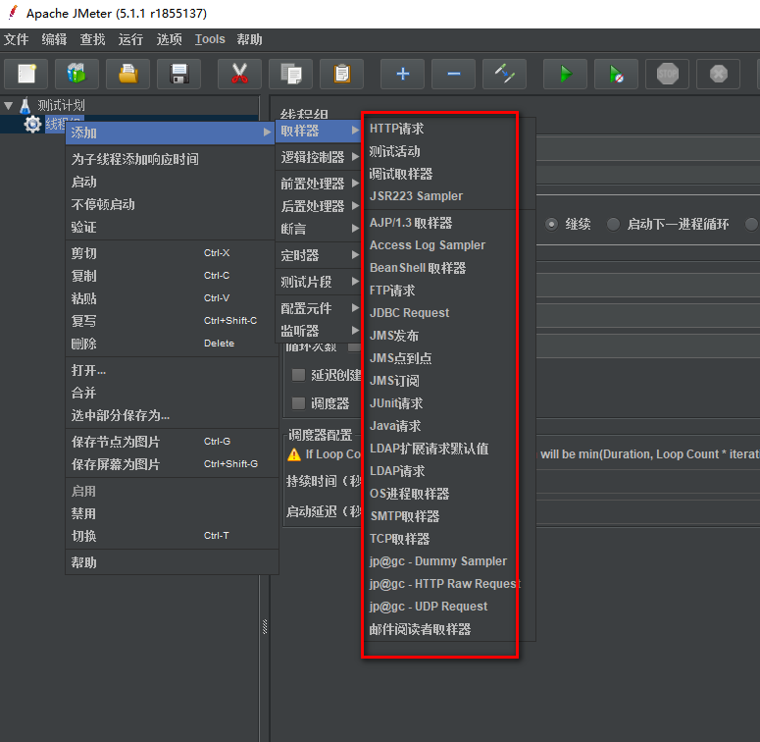Choose 删除 in context menu
Viewport: 760px width, 742px height.
pyautogui.click(x=170, y=344)
